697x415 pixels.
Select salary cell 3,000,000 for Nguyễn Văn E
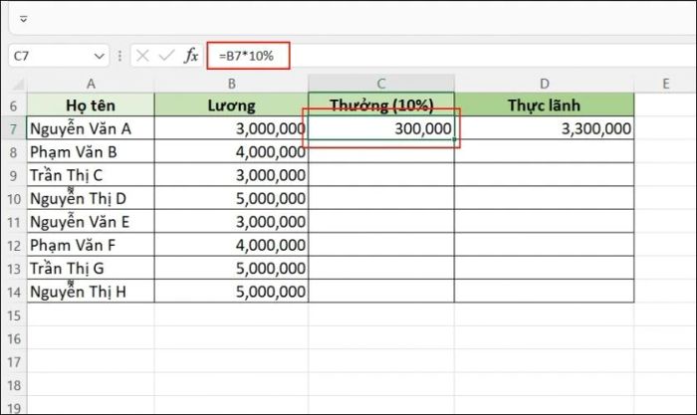click(231, 222)
